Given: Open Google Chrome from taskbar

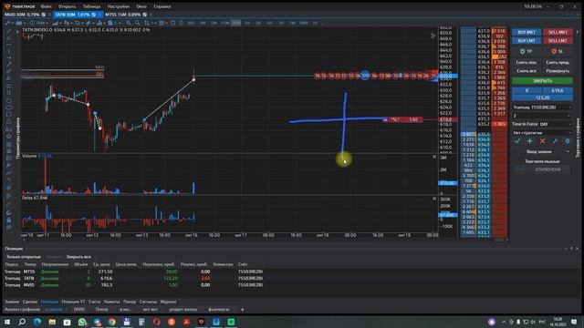Looking at the screenshot, I should click(x=111, y=322).
